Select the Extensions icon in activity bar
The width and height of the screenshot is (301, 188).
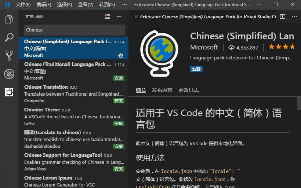pyautogui.click(x=9, y=92)
